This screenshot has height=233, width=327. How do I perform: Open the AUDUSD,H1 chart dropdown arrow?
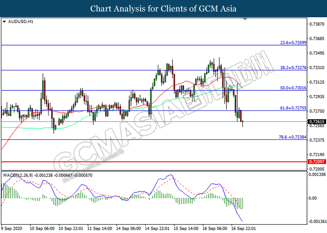(x=4, y=21)
